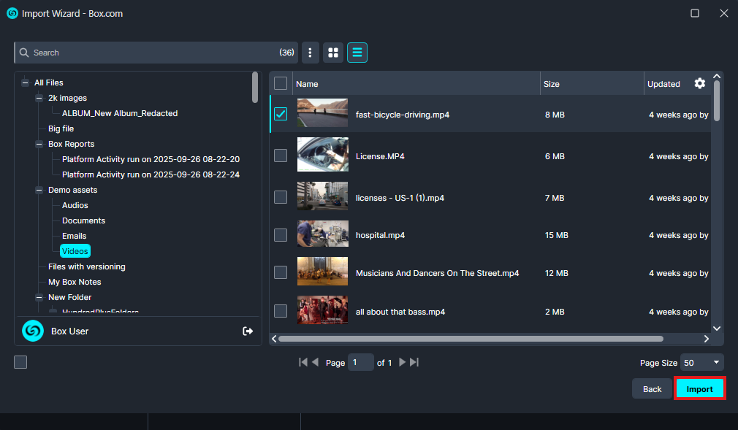Image resolution: width=738 pixels, height=430 pixels.
Task: Collapse the Box Reports folder
Action: [x=39, y=144]
